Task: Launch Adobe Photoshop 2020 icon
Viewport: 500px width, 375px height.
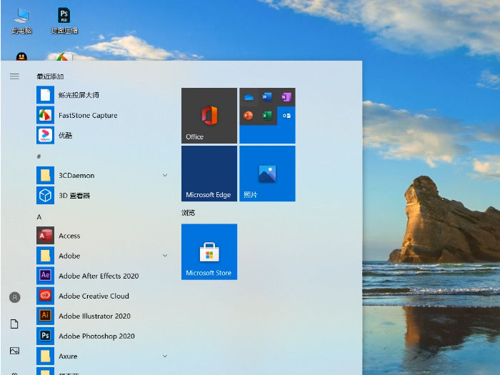Action: [x=45, y=336]
